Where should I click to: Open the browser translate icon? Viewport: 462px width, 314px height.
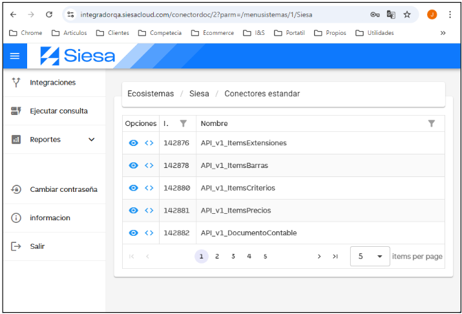point(391,14)
